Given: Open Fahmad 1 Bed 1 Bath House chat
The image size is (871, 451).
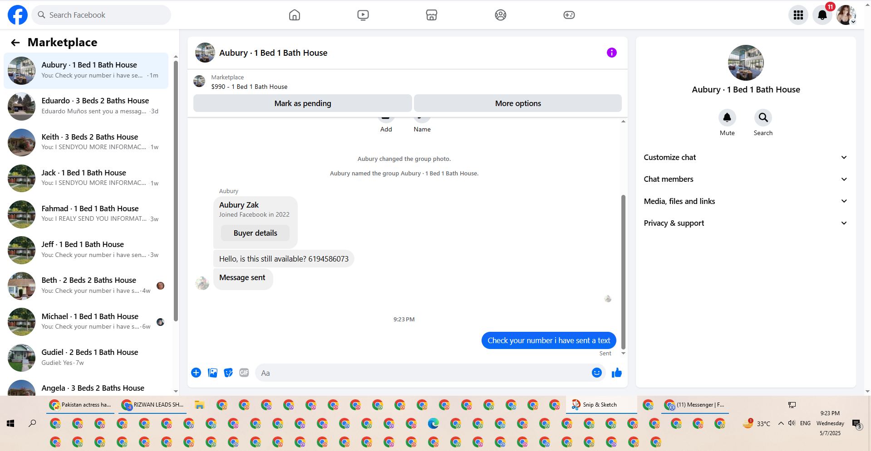Looking at the screenshot, I should (x=86, y=214).
